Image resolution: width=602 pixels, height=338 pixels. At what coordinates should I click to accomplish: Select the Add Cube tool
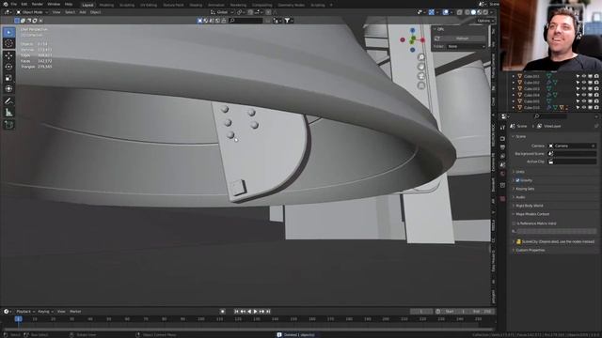[8, 125]
